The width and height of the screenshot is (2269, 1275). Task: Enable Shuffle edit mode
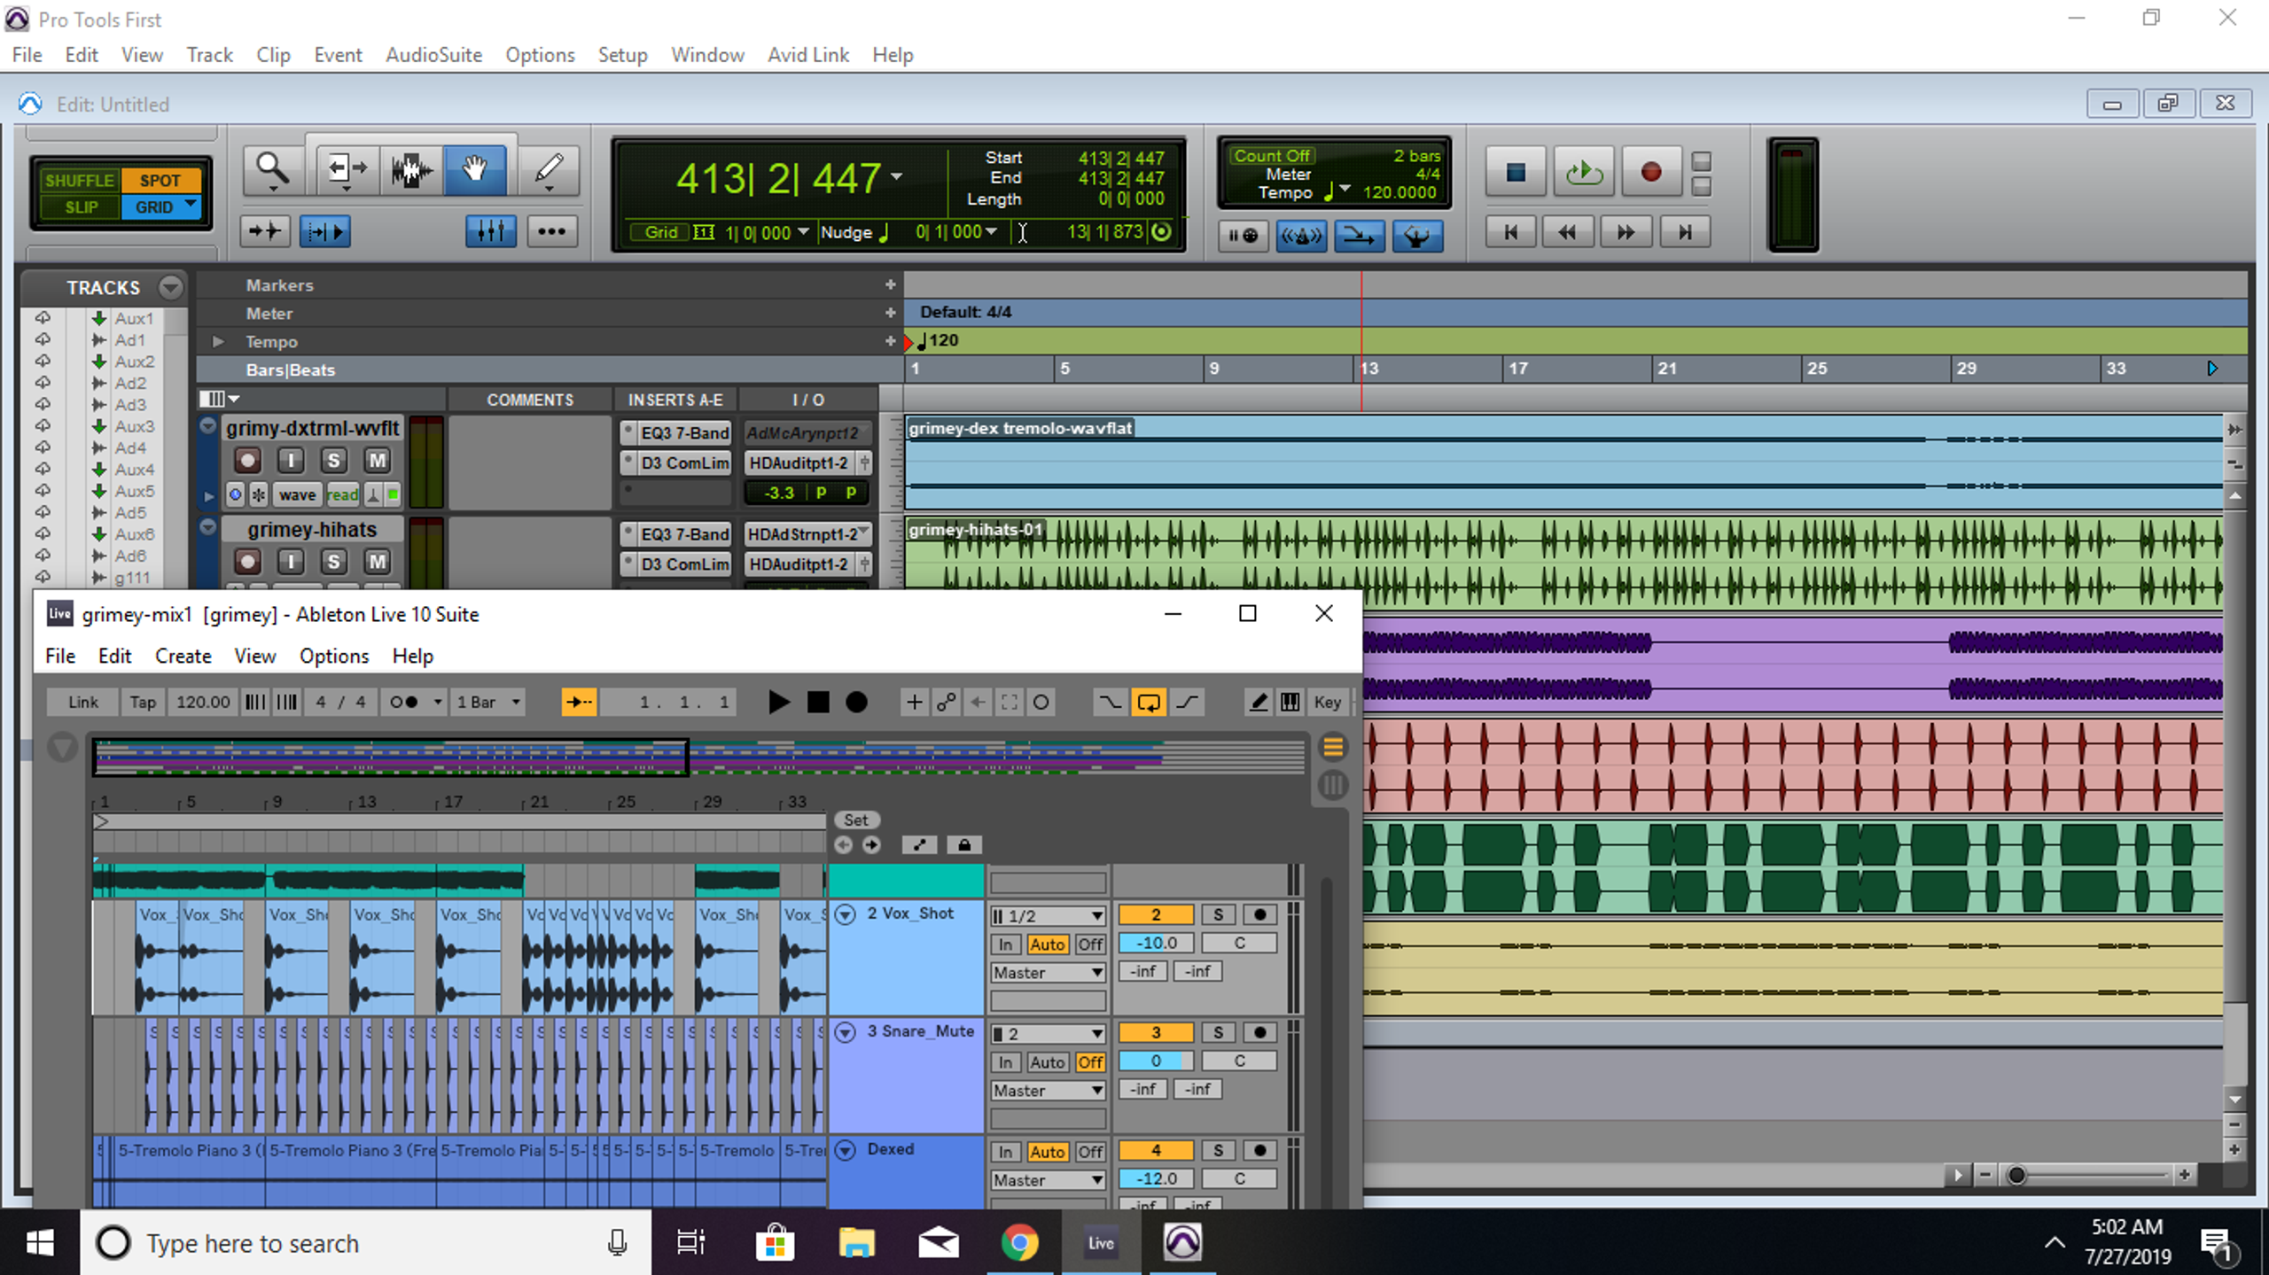[x=80, y=181]
